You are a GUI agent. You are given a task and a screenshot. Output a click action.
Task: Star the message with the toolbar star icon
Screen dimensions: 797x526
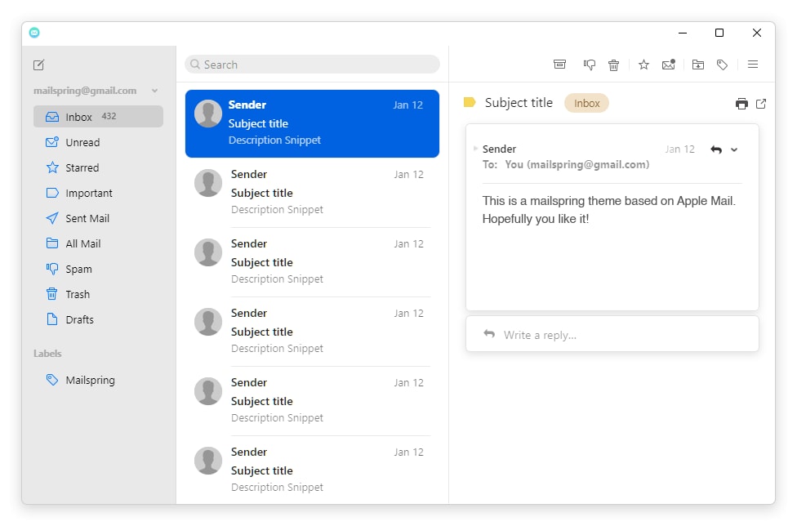[643, 65]
